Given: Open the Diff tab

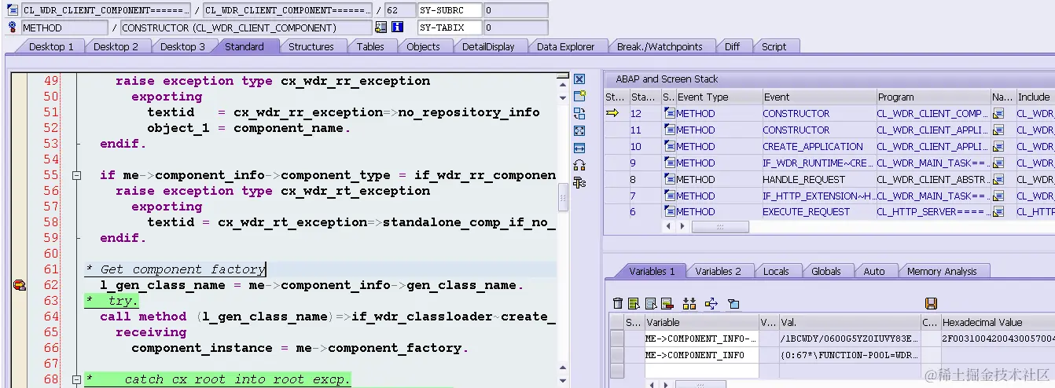Looking at the screenshot, I should click(x=732, y=47).
